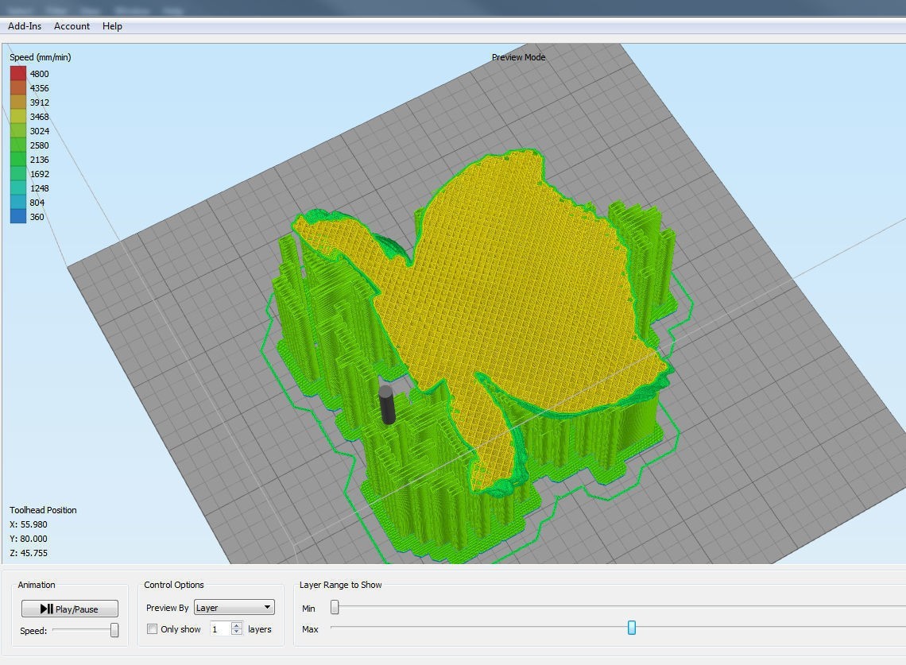Viewport: 906px width, 665px height.
Task: Click the Min layer range slider handle
Action: (335, 608)
